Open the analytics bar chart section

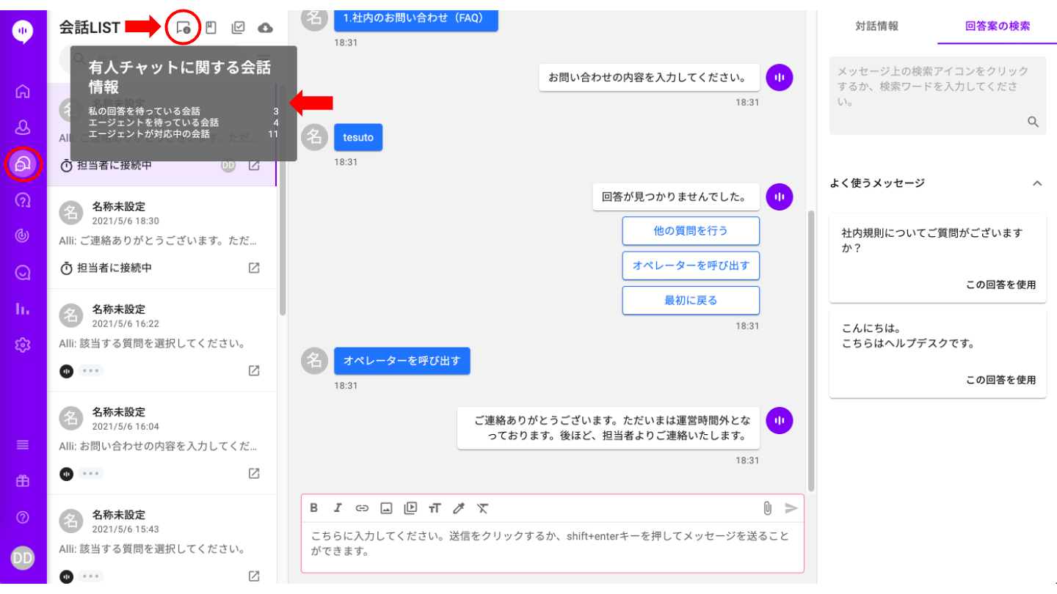point(23,309)
